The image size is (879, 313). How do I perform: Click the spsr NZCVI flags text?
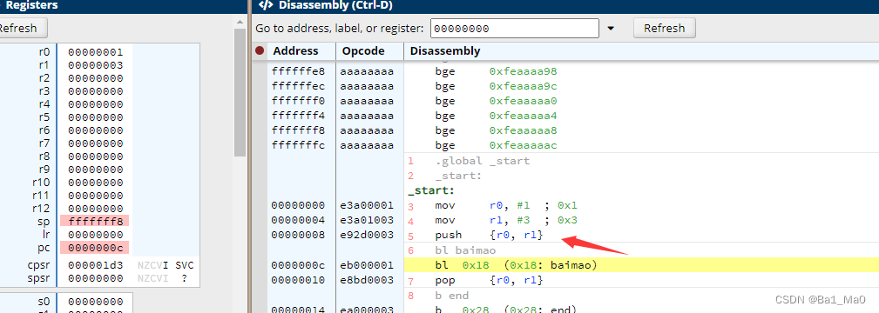[x=153, y=277]
